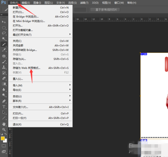Select the History Brush tool

(x=4, y=73)
